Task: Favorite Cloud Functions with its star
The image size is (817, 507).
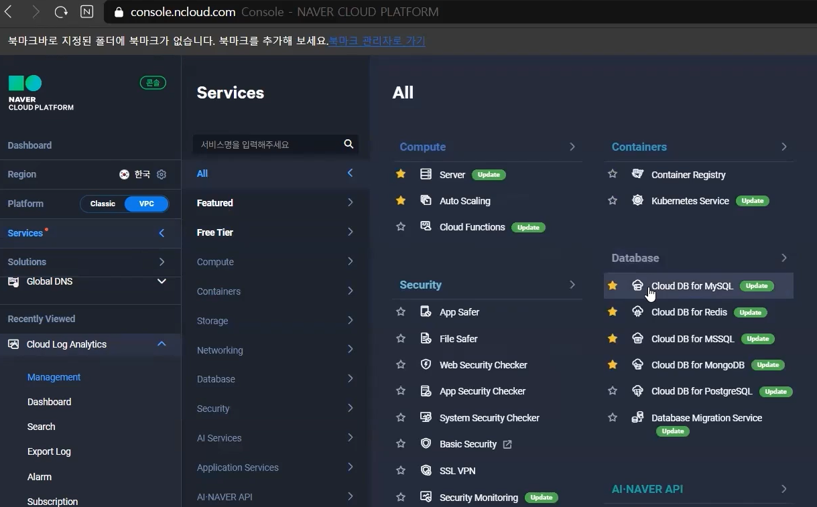Action: pos(401,226)
